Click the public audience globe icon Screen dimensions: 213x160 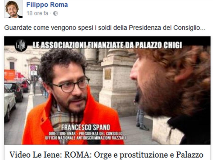tap(55, 13)
